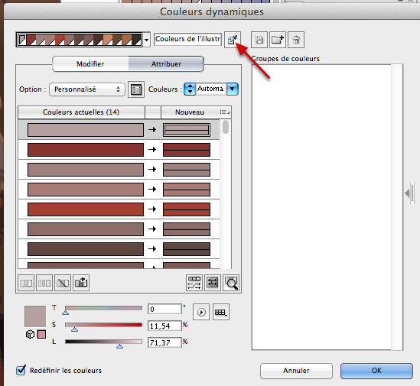
Task: Click the get colors from selected art eyedropper icon
Action: [233, 40]
